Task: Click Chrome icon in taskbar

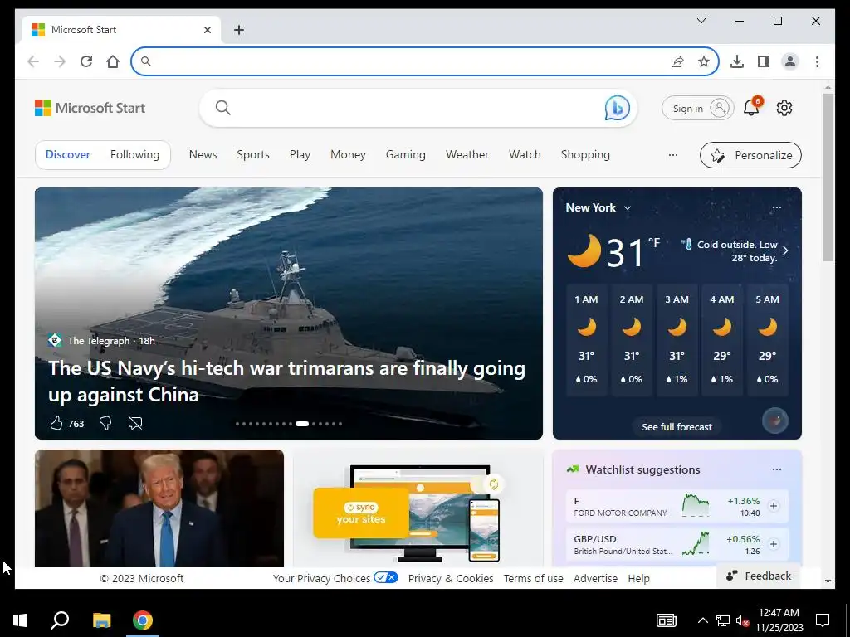Action: [x=143, y=620]
